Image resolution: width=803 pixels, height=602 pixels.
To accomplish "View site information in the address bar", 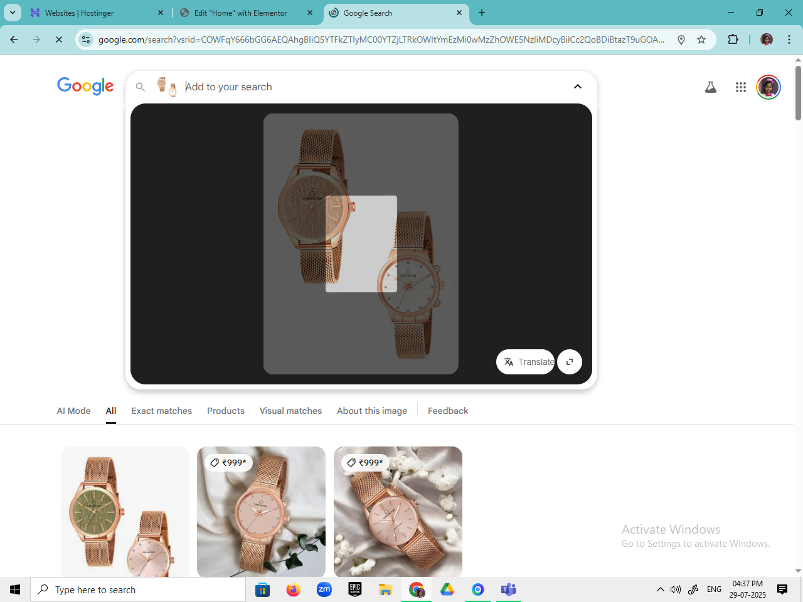I will [x=86, y=40].
